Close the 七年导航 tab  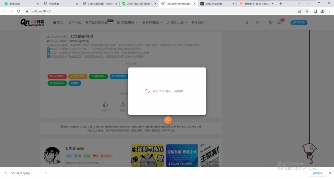pos(38,4)
